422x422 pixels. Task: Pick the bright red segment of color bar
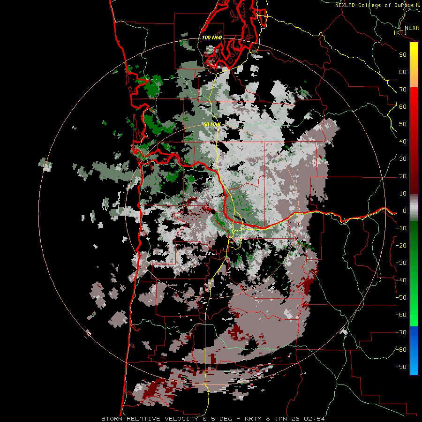click(414, 113)
